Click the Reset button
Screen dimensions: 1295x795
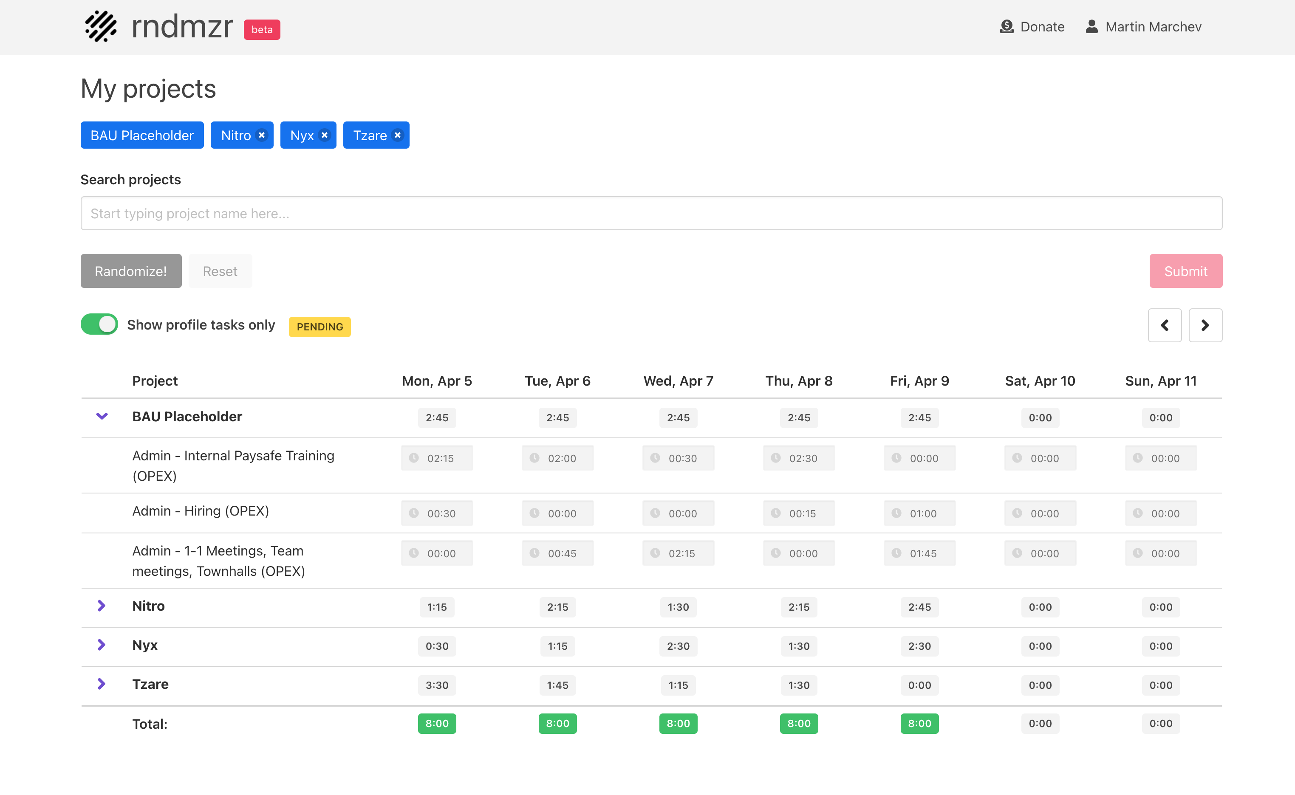point(220,271)
